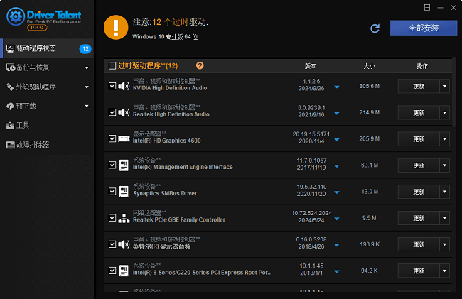The width and height of the screenshot is (462, 299).
Task: Click 更新 for 英特尔(R) 显示器音频
Action: [x=419, y=244]
